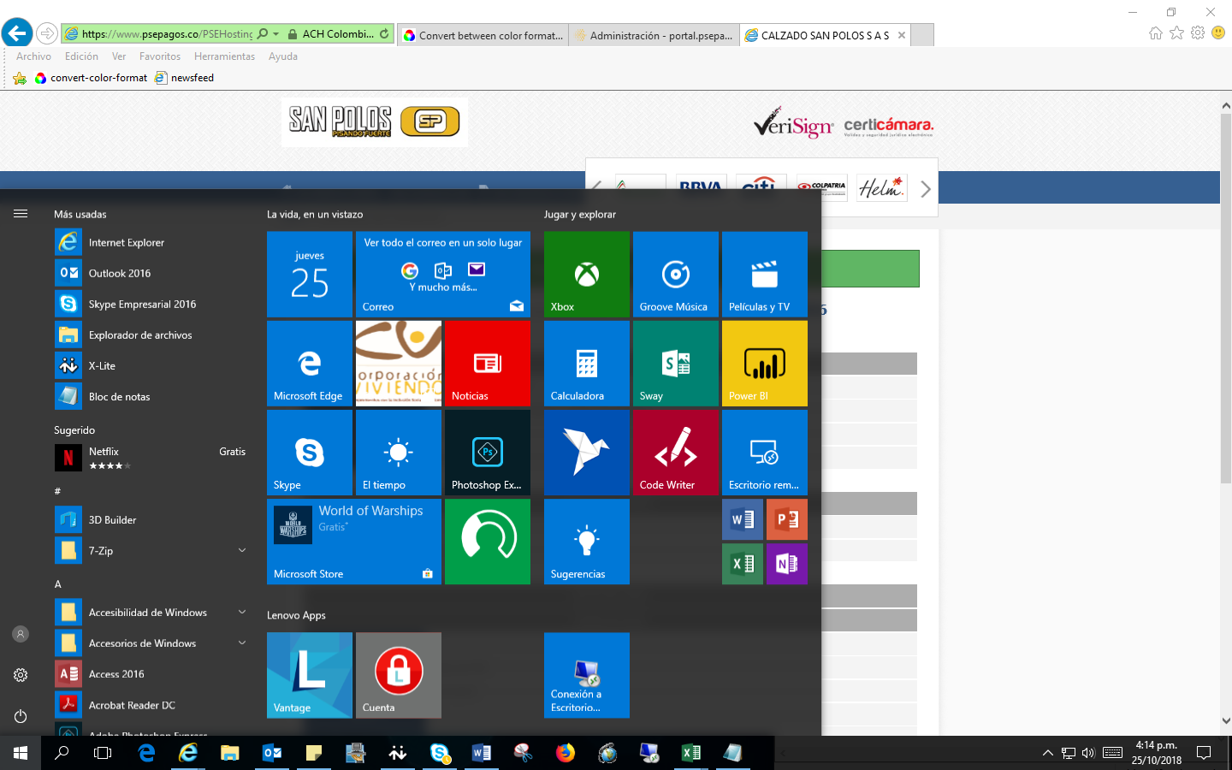Viewport: 1232px width, 770px height.
Task: Open the Favoritos menu
Action: pyautogui.click(x=160, y=56)
